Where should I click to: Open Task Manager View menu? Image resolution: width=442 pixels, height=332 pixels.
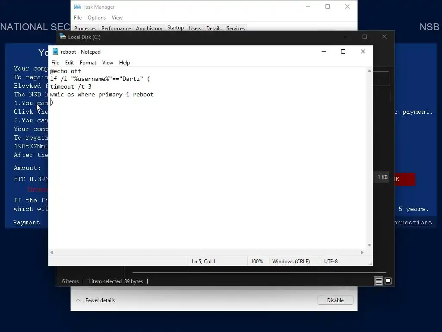(x=117, y=17)
